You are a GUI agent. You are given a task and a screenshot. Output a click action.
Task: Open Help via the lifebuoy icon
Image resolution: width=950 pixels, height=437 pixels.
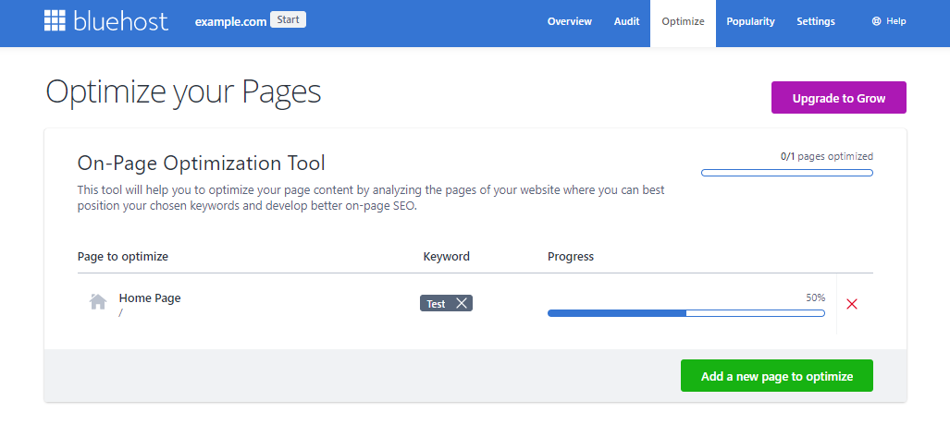[x=876, y=21]
